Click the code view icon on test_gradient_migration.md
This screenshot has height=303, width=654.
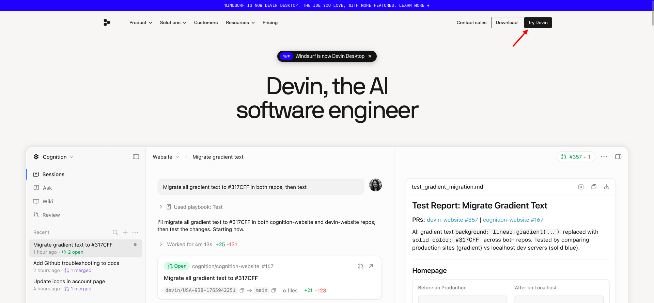[581, 187]
